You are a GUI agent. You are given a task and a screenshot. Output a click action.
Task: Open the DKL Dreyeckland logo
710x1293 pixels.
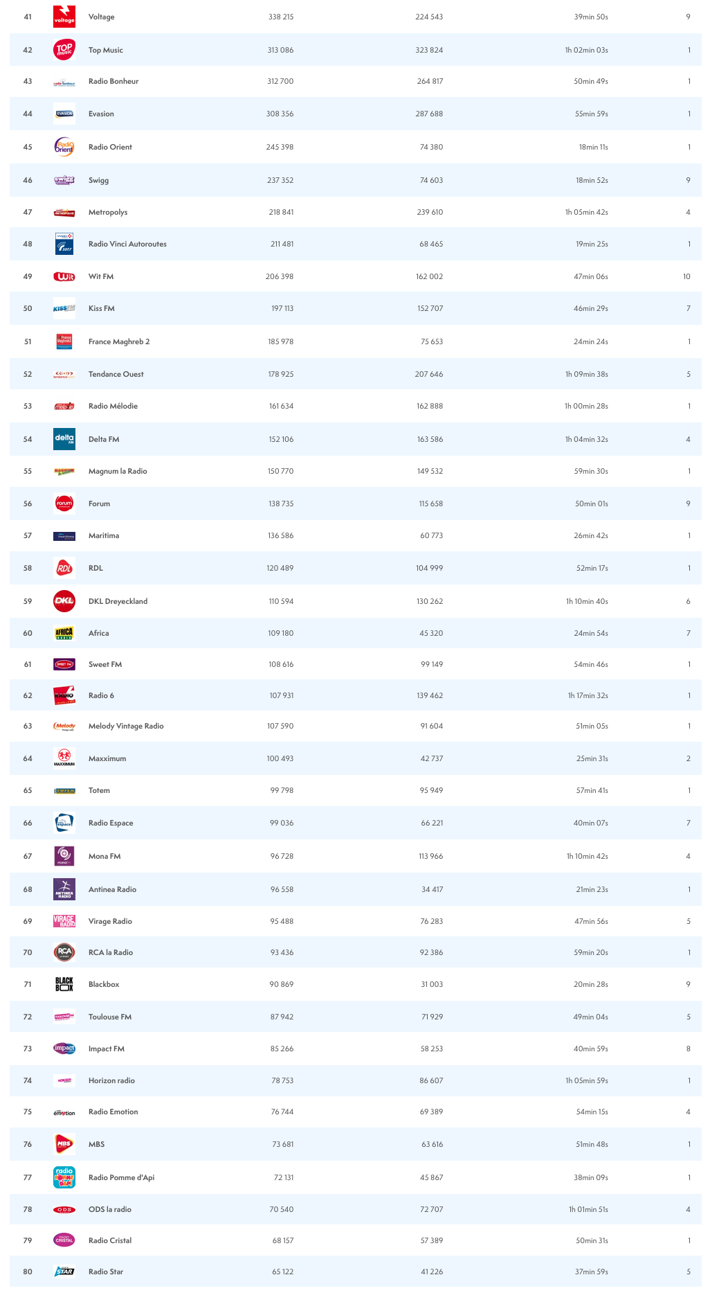click(64, 601)
